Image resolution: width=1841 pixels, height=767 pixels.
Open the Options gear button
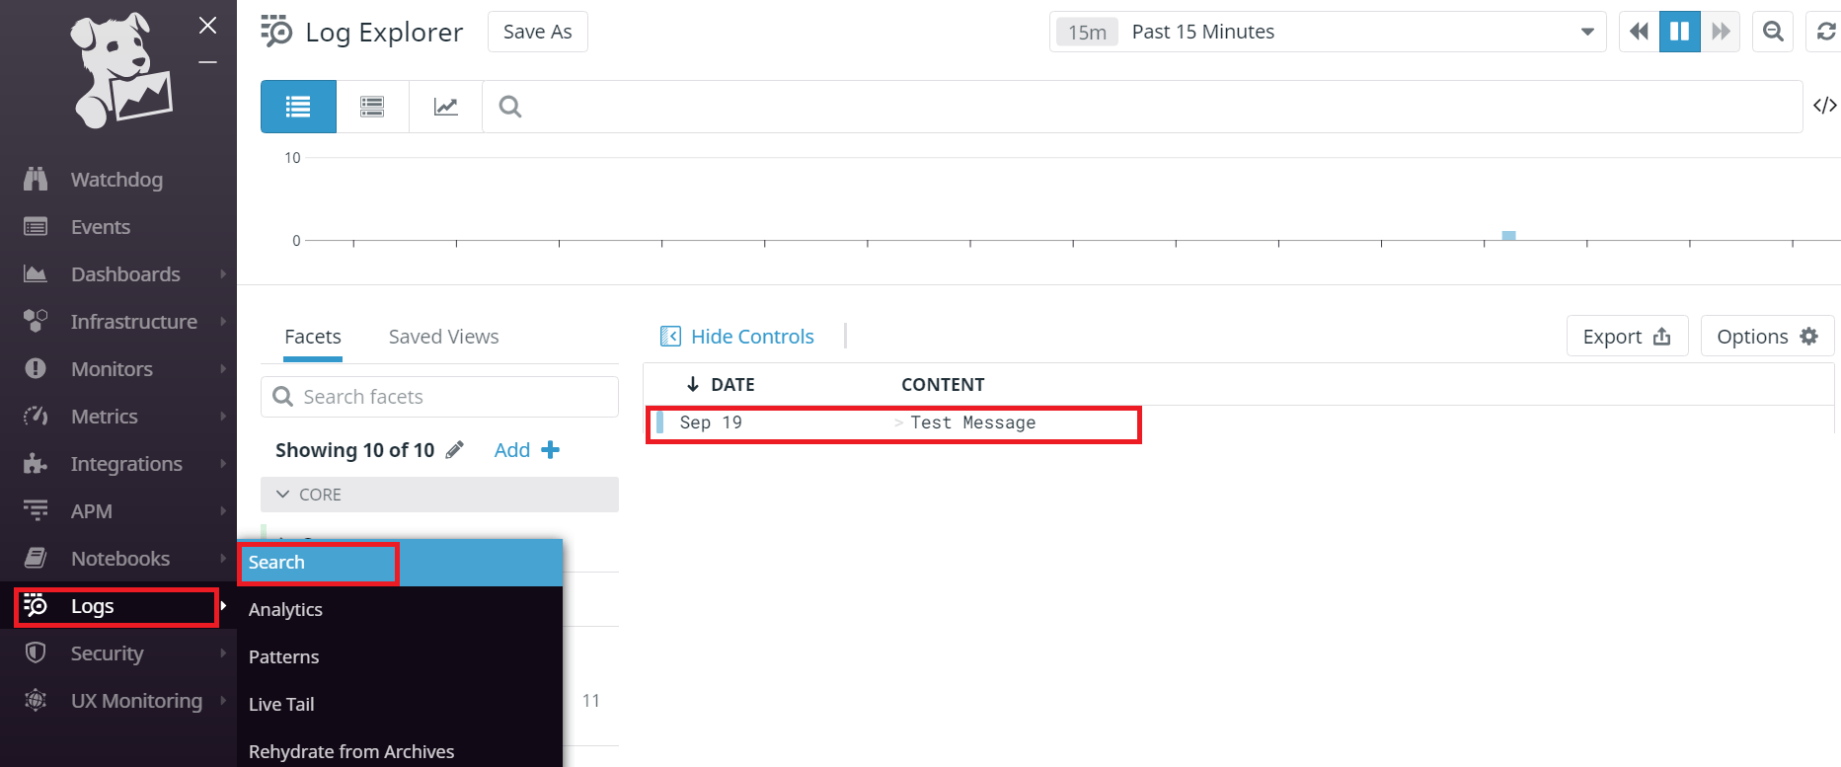tap(1767, 337)
